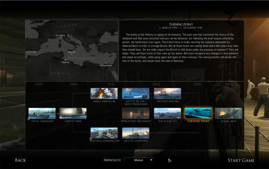Select the highlighted Turning Point thumbnail
The width and height of the screenshot is (269, 169).
tap(198, 113)
